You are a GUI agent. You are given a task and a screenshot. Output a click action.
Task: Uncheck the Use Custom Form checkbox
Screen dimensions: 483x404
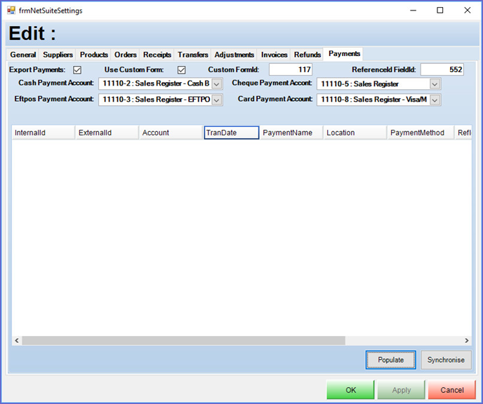(181, 70)
